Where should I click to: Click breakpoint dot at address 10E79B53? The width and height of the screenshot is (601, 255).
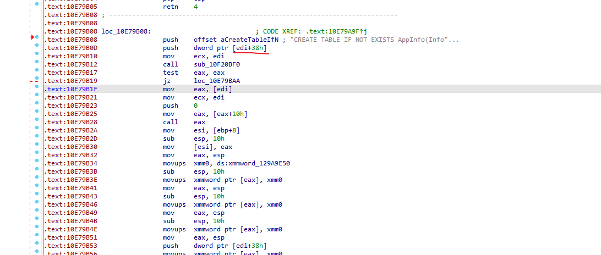[36, 246]
